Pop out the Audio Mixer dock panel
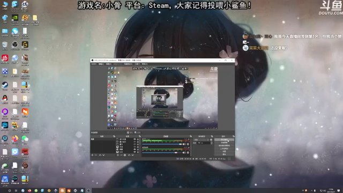 click(x=191, y=136)
